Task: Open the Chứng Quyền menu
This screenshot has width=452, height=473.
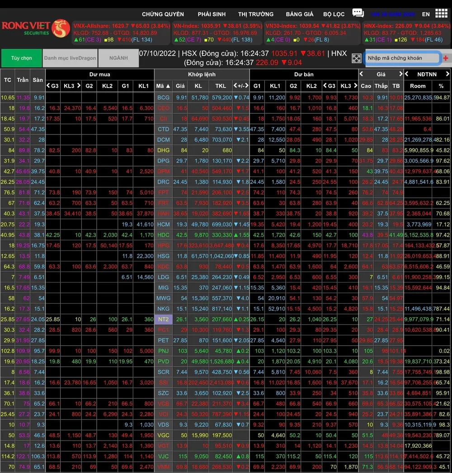Action: 163,14
